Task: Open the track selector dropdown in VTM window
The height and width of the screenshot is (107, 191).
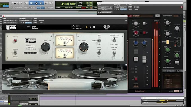Action: 9,21
